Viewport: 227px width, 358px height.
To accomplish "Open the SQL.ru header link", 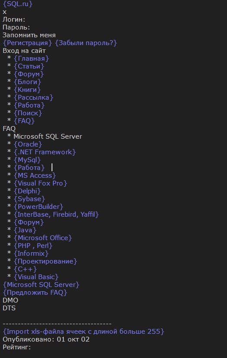I will tap(18, 4).
